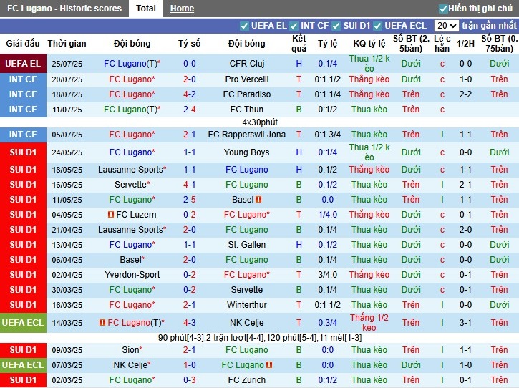Open FC Paradiso team link
This screenshot has width=519, height=388.
[x=246, y=94]
